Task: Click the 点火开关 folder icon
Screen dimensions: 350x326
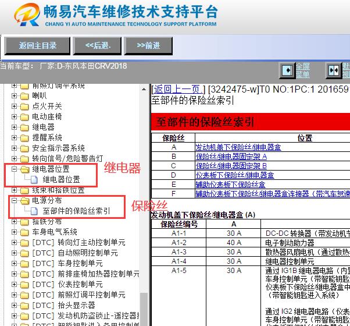Action: pos(24,107)
